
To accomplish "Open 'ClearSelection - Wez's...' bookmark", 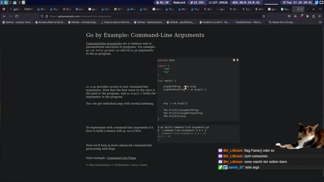I will tap(248, 22).
